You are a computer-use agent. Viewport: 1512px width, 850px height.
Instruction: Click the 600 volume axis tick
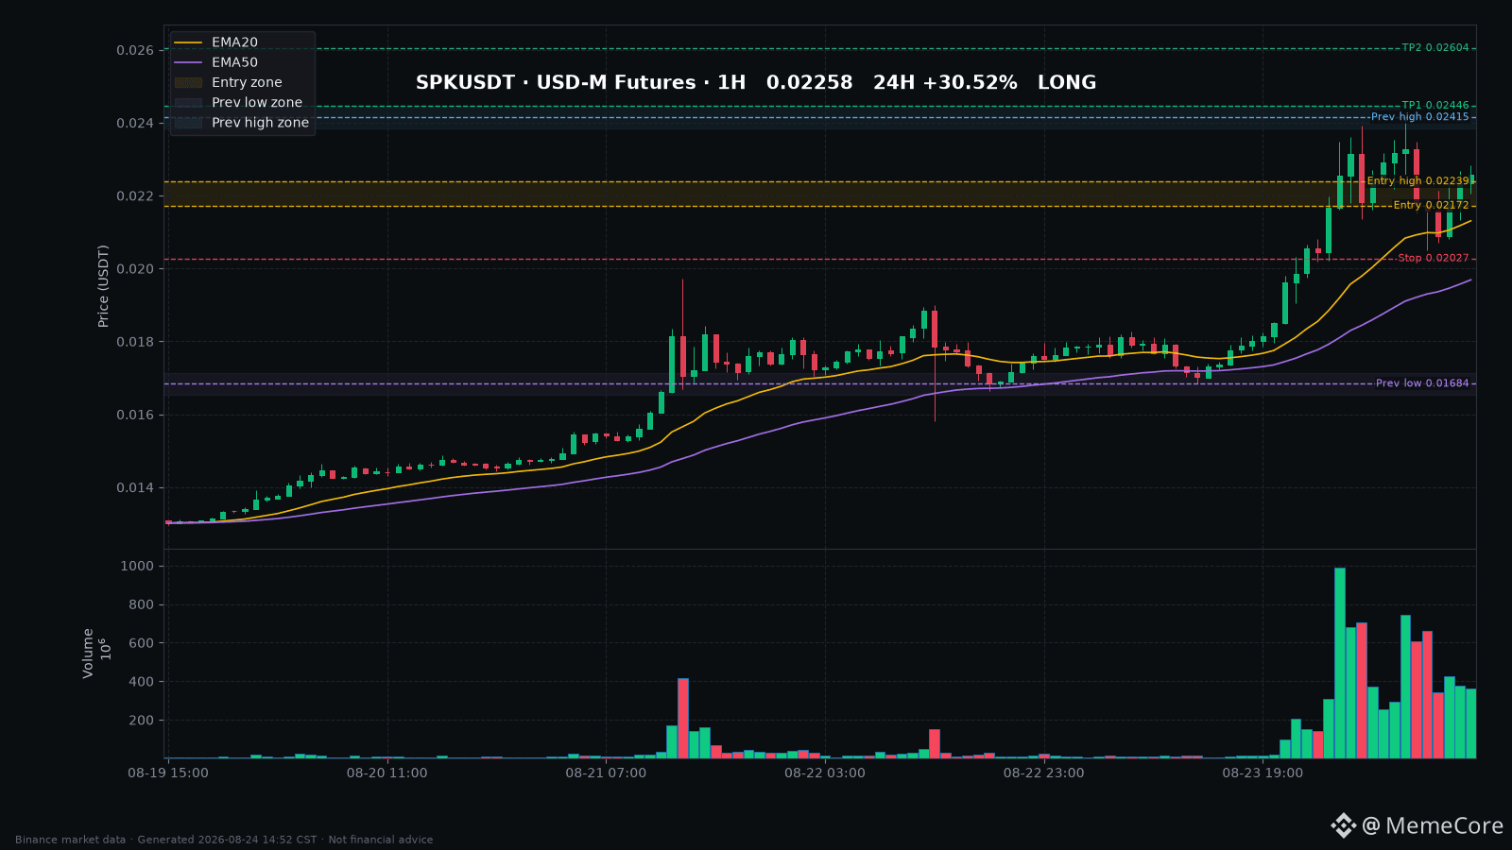point(141,643)
